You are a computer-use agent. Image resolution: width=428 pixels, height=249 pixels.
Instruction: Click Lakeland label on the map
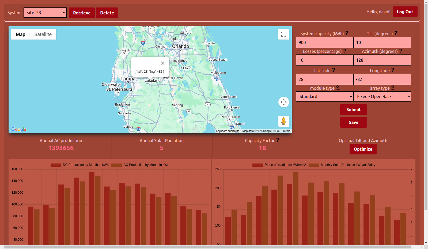pos(153,80)
